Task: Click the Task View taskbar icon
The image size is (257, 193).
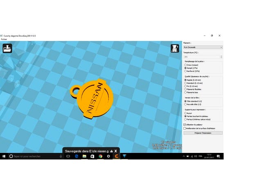Action: tap(68, 156)
